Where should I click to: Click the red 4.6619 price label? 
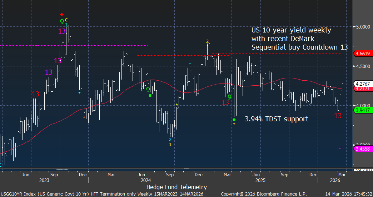pyautogui.click(x=363, y=54)
